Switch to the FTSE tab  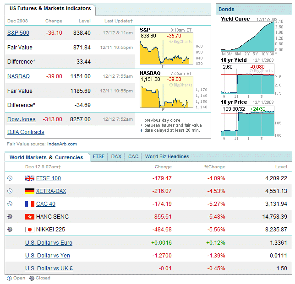tap(98, 156)
